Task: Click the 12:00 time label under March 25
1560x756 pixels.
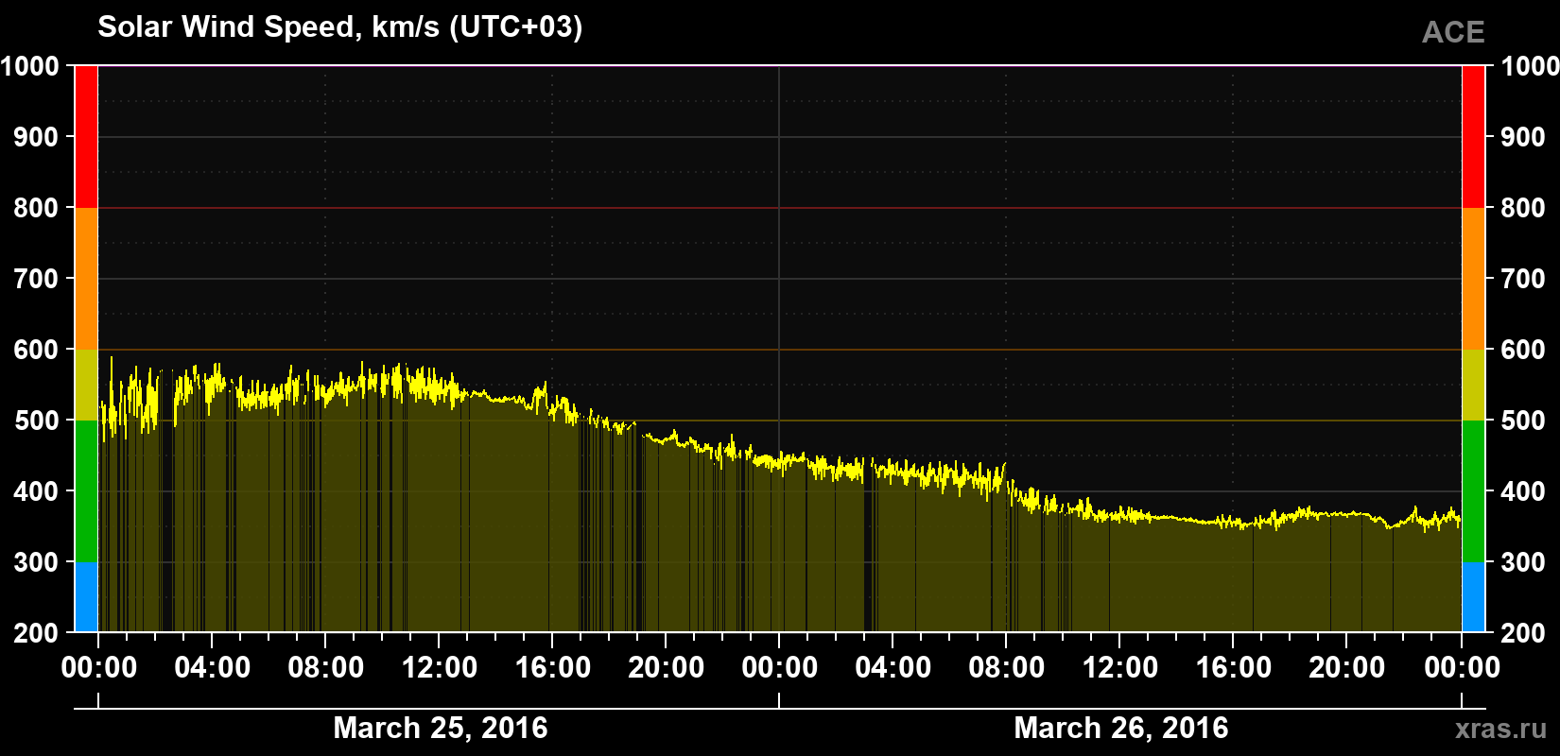Action: [439, 667]
